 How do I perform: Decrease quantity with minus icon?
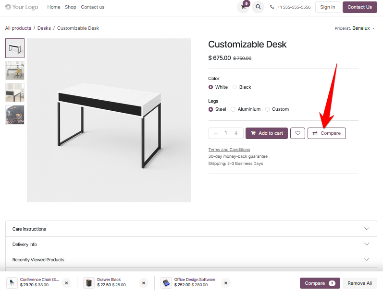(216, 133)
